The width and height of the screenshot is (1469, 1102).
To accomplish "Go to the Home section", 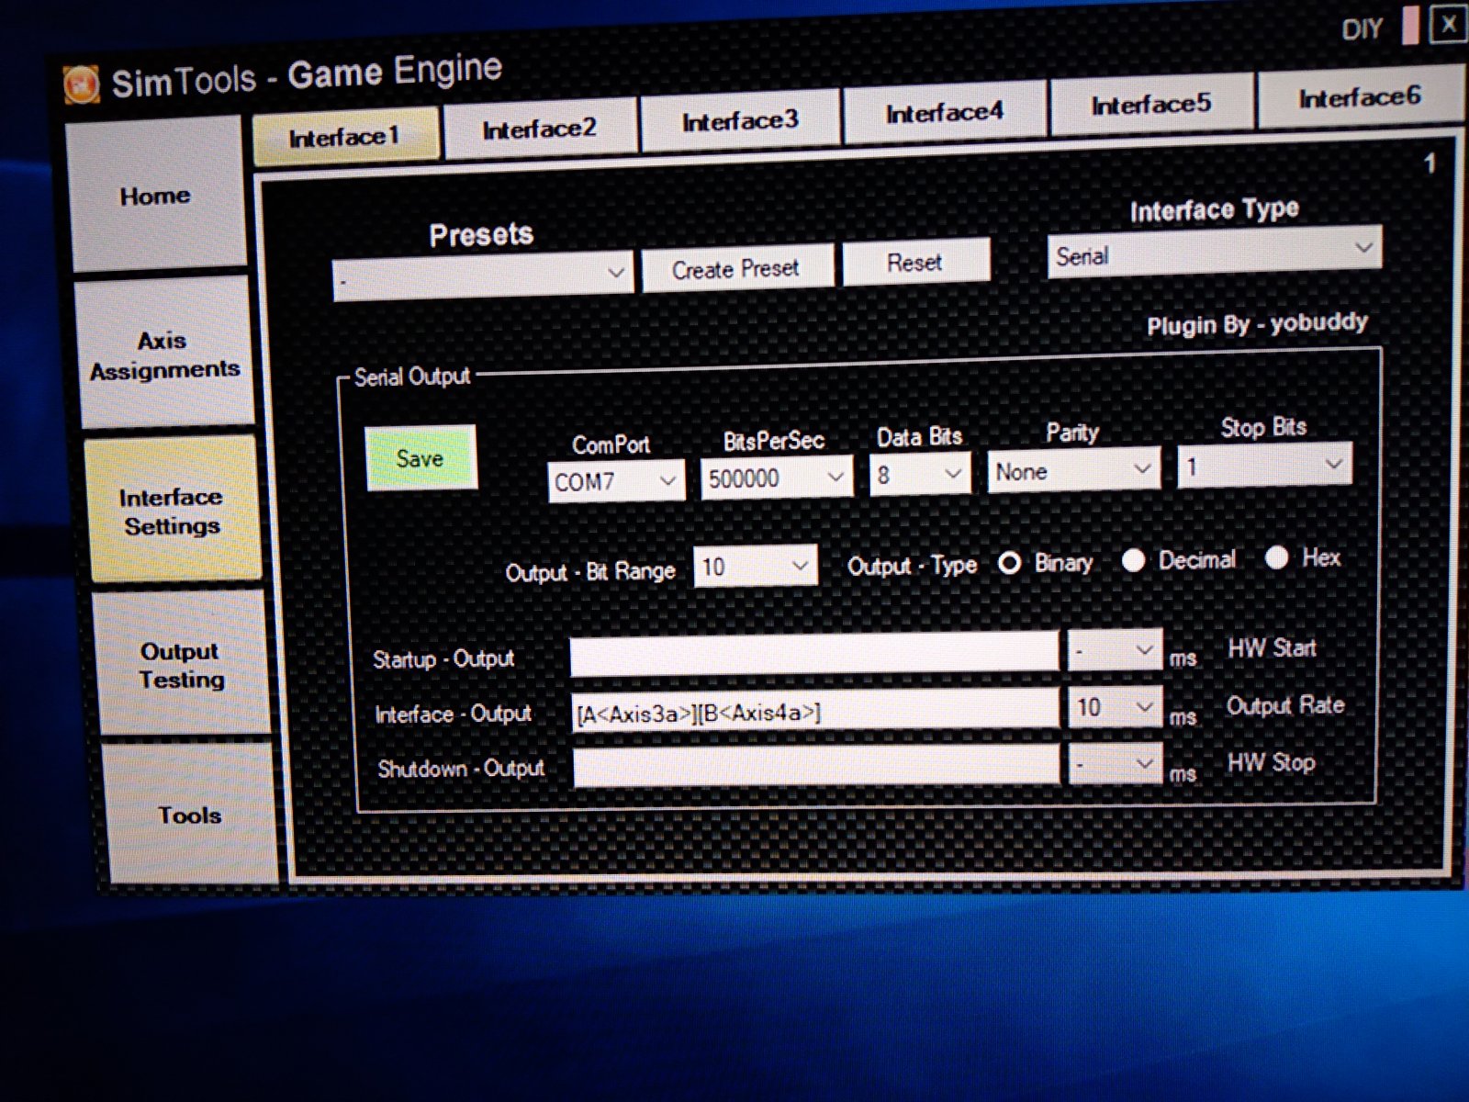I will (156, 196).
